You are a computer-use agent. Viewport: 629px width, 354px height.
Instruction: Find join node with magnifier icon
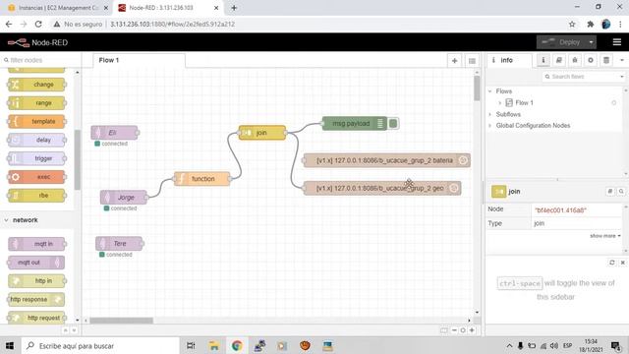621,192
